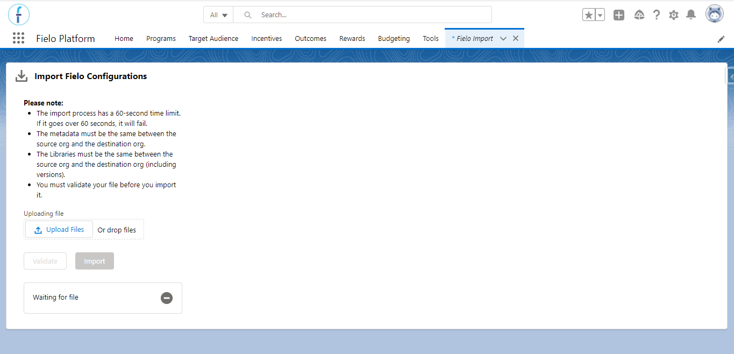The height and width of the screenshot is (354, 734).
Task: Open the Budgeting tab
Action: [394, 38]
